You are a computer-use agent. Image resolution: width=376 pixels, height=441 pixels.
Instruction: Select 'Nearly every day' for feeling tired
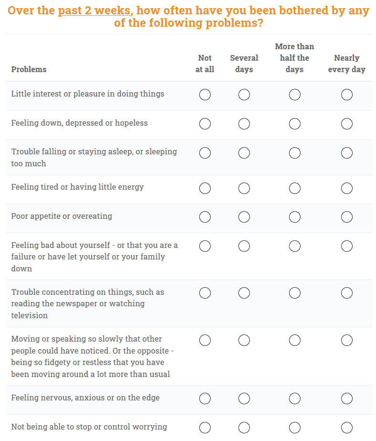(x=347, y=188)
